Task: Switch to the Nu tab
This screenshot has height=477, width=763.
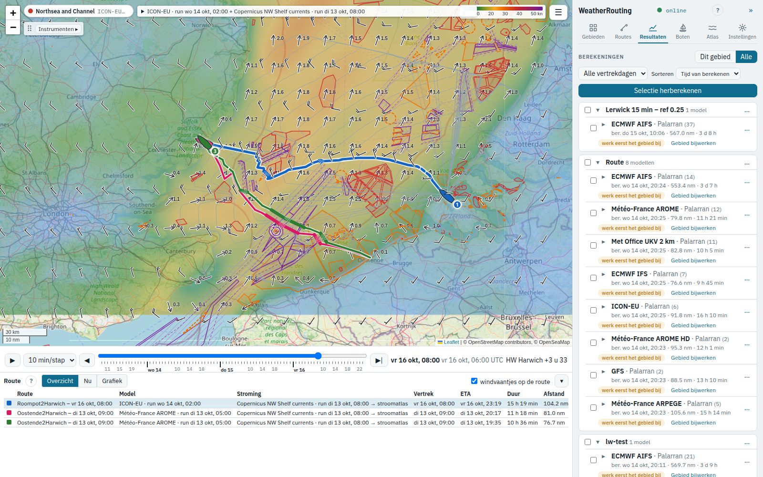Action: click(x=88, y=381)
